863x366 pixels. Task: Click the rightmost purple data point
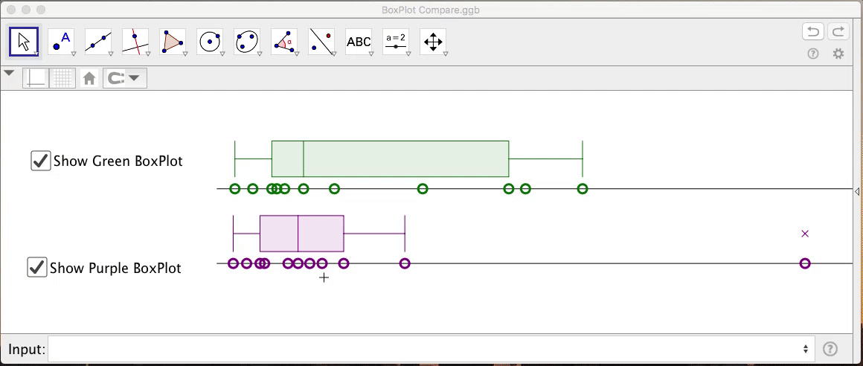pyautogui.click(x=805, y=263)
